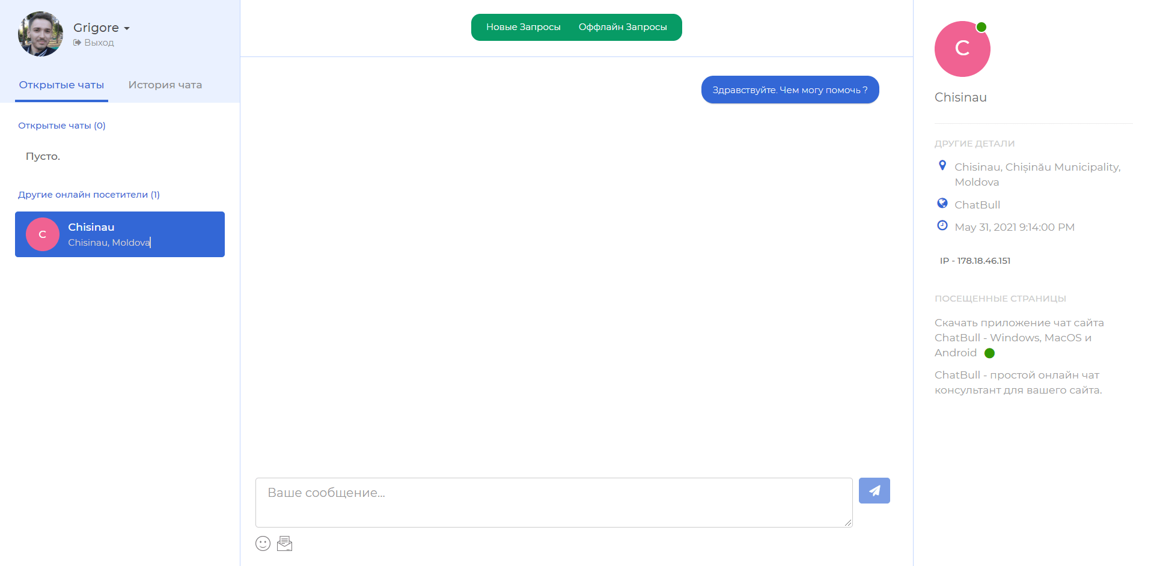Select the Chisinau visitor in the list
Viewport: 1154px width, 566px height.
click(120, 234)
